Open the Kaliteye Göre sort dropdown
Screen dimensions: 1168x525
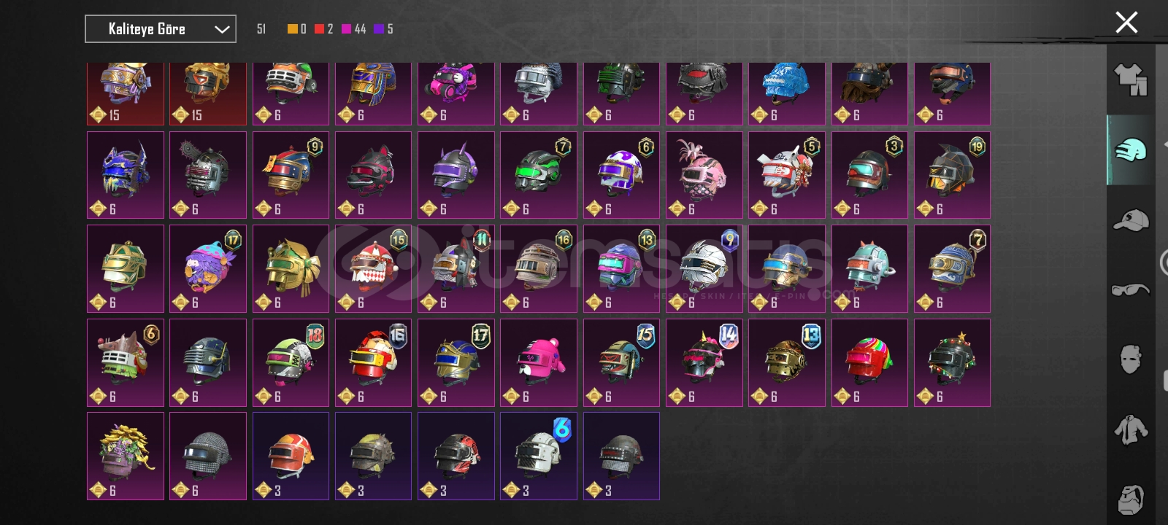161,29
